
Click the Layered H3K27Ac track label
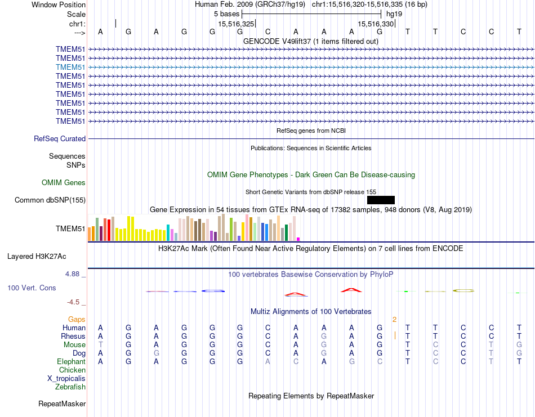37,257
